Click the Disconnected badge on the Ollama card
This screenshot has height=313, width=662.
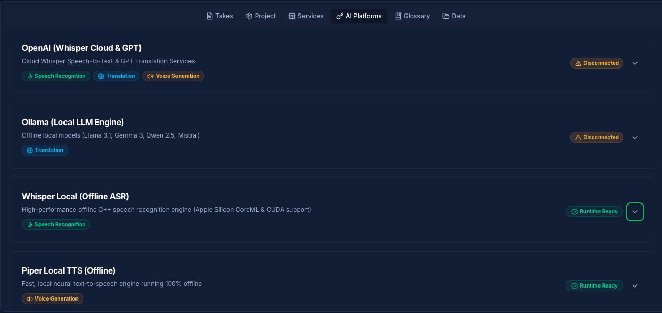tap(597, 138)
